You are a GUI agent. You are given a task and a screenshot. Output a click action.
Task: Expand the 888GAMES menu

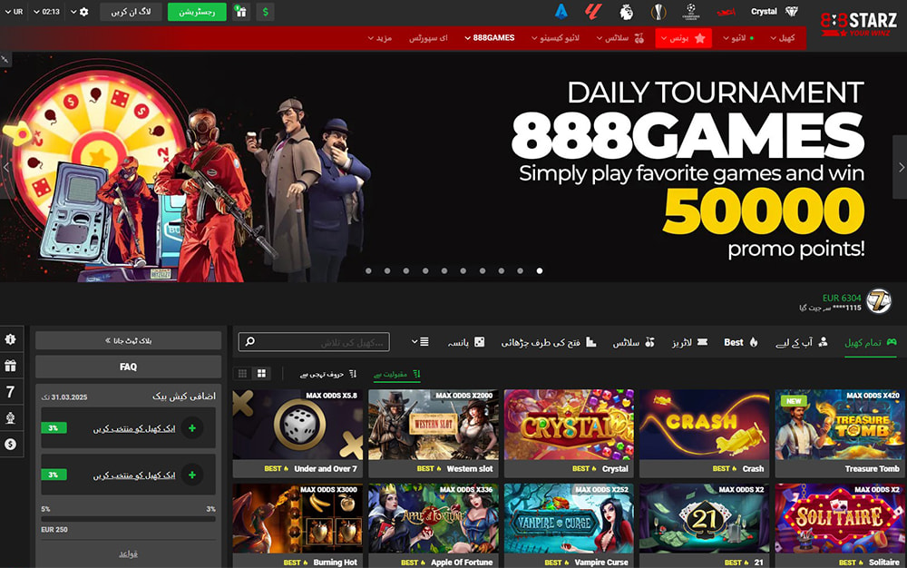pyautogui.click(x=490, y=38)
